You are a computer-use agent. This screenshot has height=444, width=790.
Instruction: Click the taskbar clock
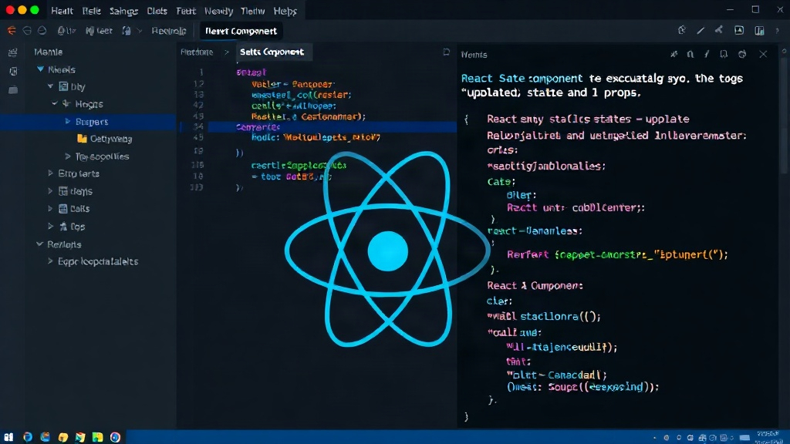click(768, 436)
